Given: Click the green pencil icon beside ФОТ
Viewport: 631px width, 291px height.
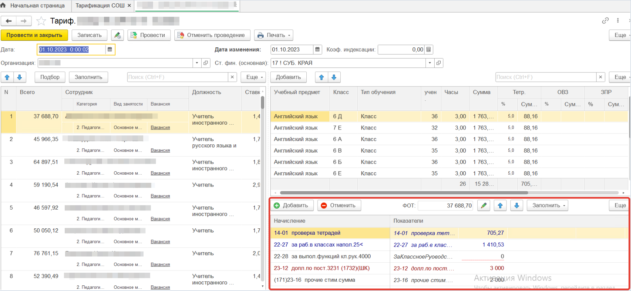Looking at the screenshot, I should 484,206.
